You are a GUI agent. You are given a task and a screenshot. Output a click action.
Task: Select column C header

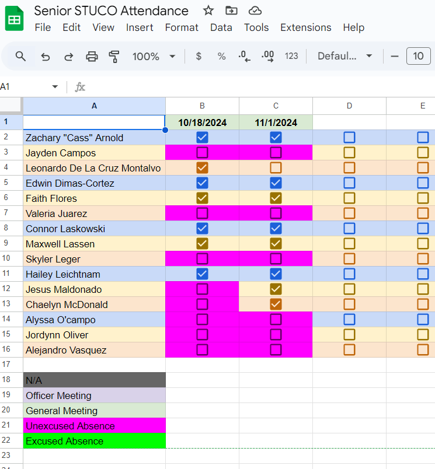point(276,106)
